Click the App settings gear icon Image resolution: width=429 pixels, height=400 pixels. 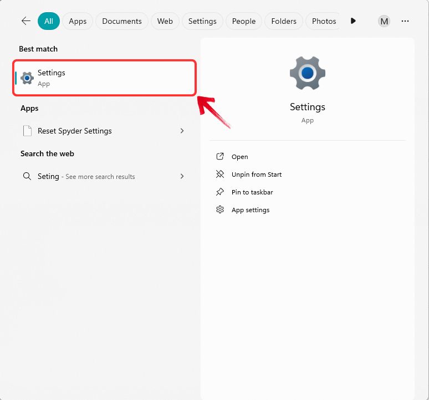click(220, 210)
